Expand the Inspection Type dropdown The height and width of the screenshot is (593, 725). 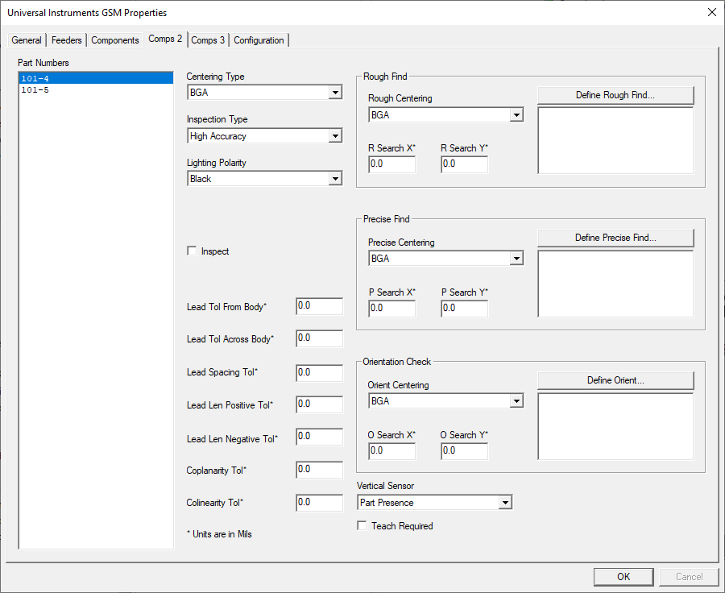coord(335,135)
